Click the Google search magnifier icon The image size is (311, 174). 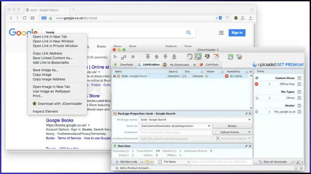coord(188,32)
